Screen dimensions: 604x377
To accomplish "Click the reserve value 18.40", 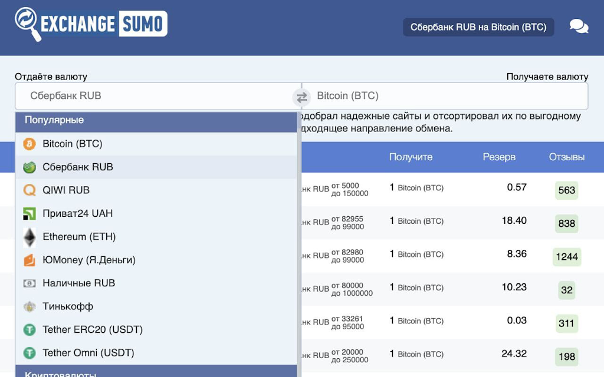I will tap(514, 220).
